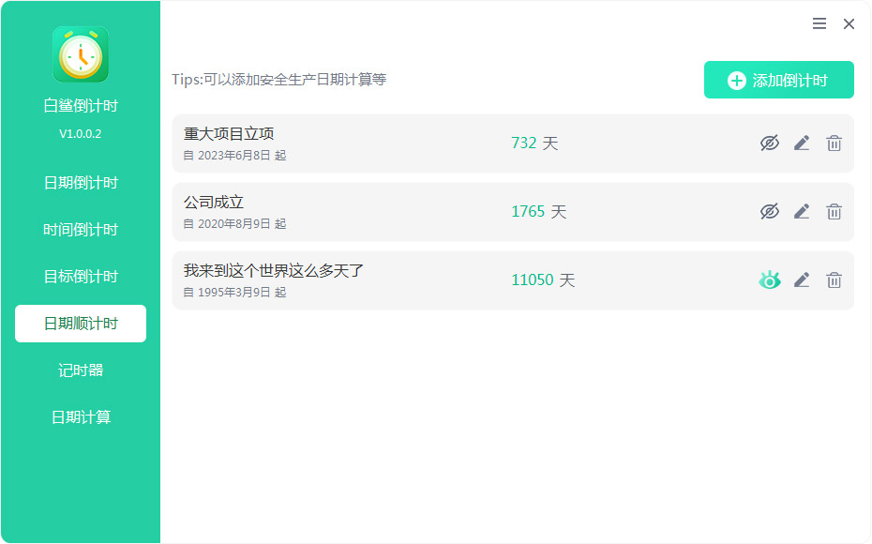Edit the 我来到这个世界这么多天了 entry
The width and height of the screenshot is (872, 544).
(x=802, y=280)
